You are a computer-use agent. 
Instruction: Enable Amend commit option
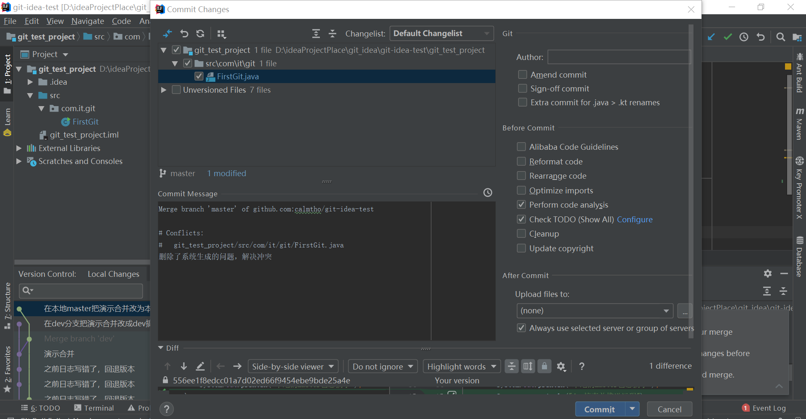point(523,75)
